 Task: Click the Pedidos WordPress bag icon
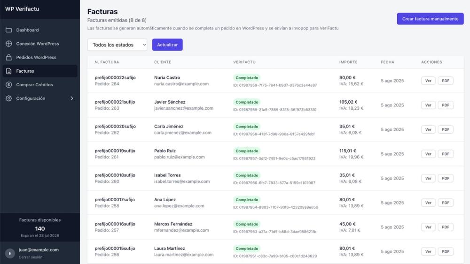click(8, 57)
